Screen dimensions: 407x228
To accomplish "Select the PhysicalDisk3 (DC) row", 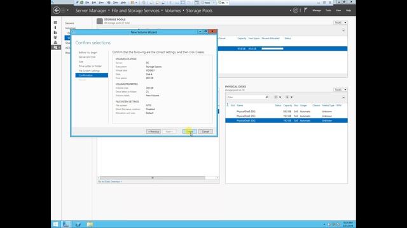I will coord(286,111).
